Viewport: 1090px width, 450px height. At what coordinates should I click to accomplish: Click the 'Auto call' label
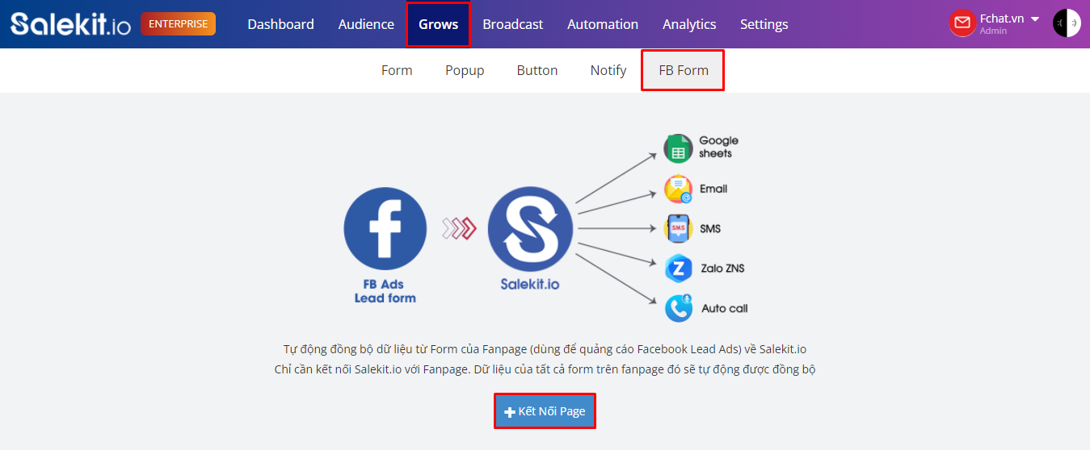(724, 308)
